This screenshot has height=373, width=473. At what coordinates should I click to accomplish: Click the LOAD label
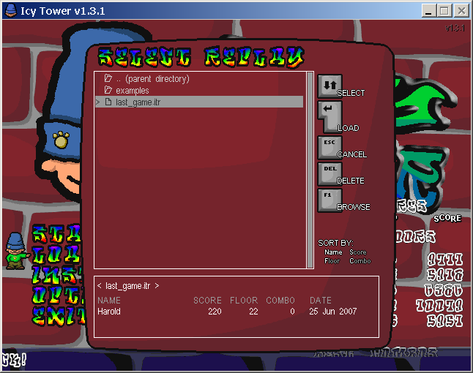tap(349, 128)
